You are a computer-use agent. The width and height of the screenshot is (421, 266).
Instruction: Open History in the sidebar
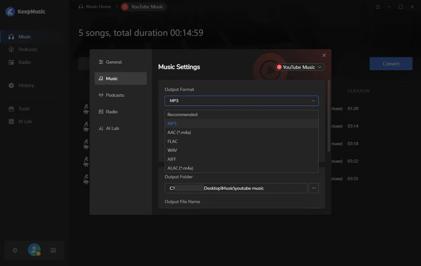[26, 85]
